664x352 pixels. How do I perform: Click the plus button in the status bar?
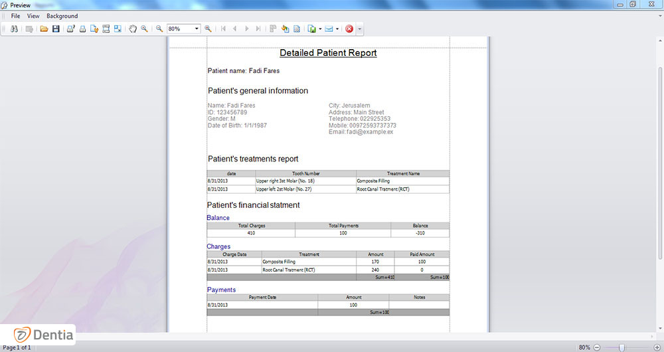[657, 347]
